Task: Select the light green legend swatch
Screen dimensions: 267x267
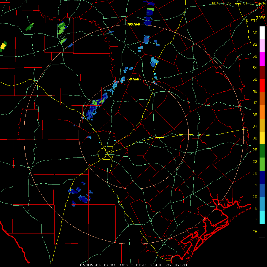Action: pyautogui.click(x=262, y=164)
